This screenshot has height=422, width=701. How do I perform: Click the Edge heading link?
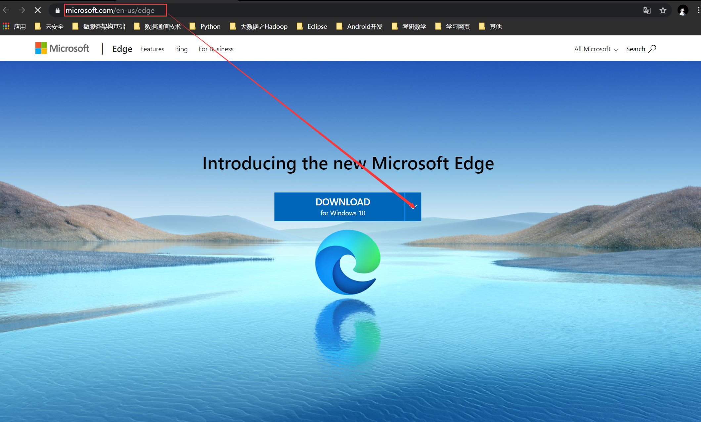pos(122,49)
